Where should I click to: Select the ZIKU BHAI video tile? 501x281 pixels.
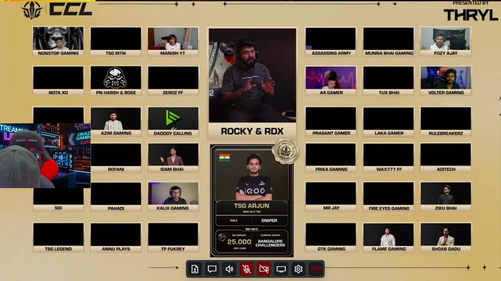pyautogui.click(x=446, y=197)
